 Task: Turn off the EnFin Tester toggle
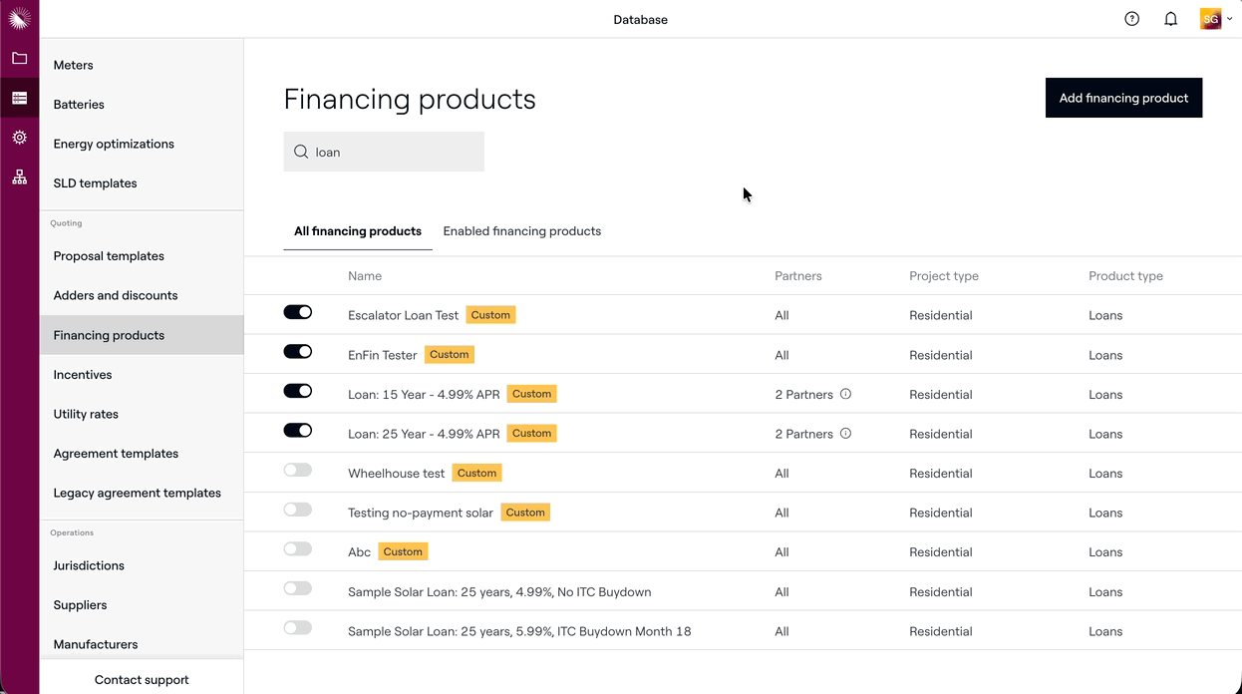click(298, 352)
